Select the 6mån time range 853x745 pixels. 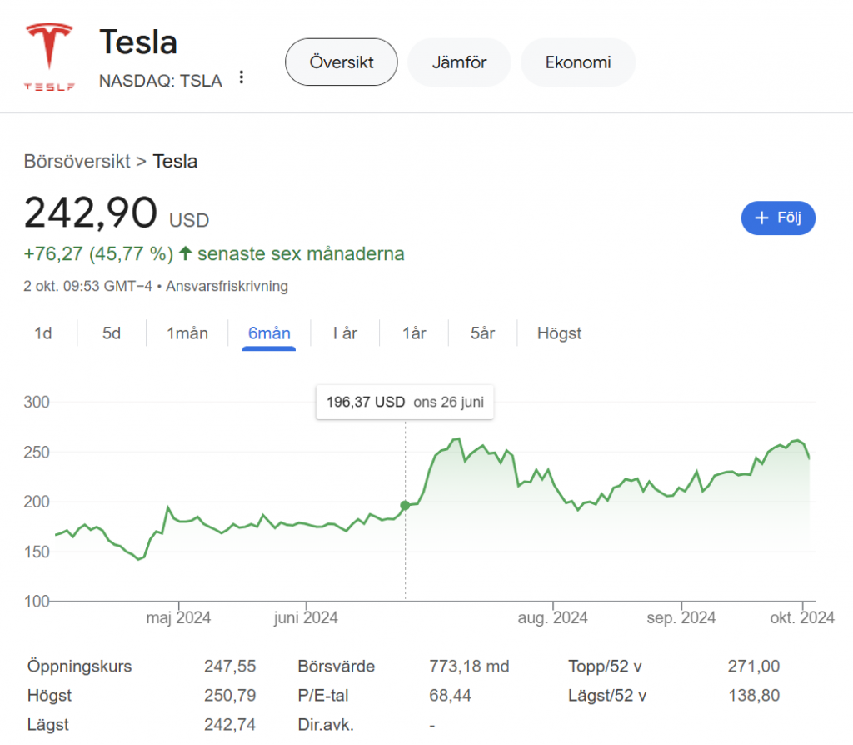(x=269, y=333)
